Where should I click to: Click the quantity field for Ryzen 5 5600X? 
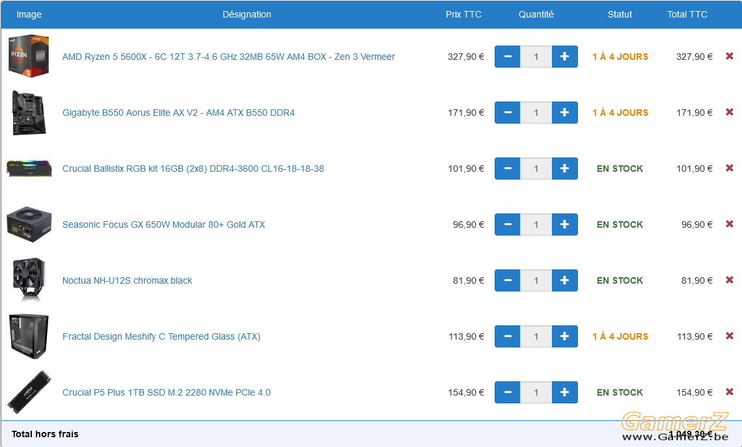click(x=536, y=57)
